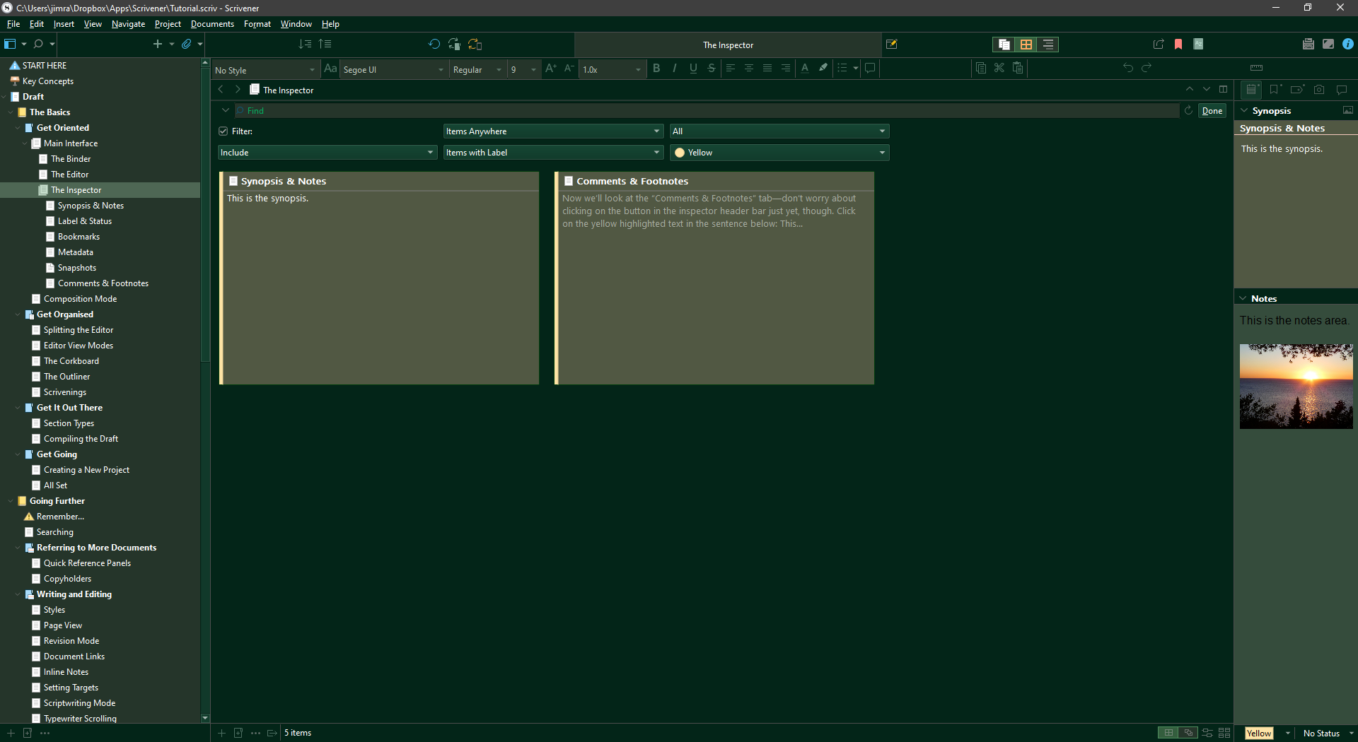Open the Window menu

(x=296, y=24)
